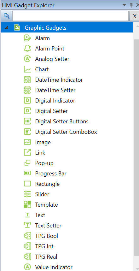Collapse the Graphic Gadgets tree node

(6, 28)
